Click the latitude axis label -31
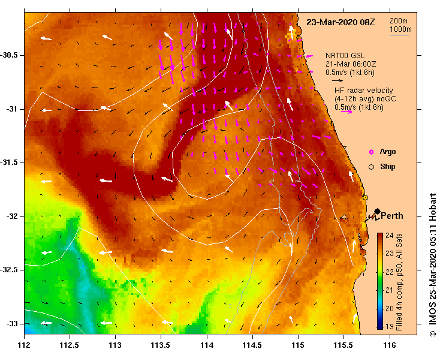This screenshot has width=443, height=355. point(11,109)
